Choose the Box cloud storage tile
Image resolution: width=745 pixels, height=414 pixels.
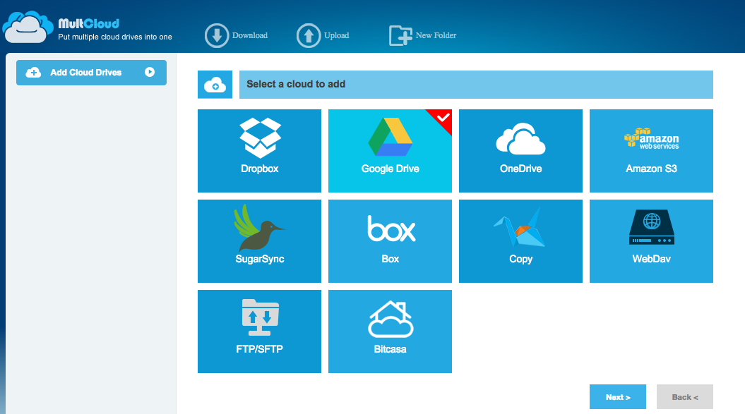click(390, 241)
